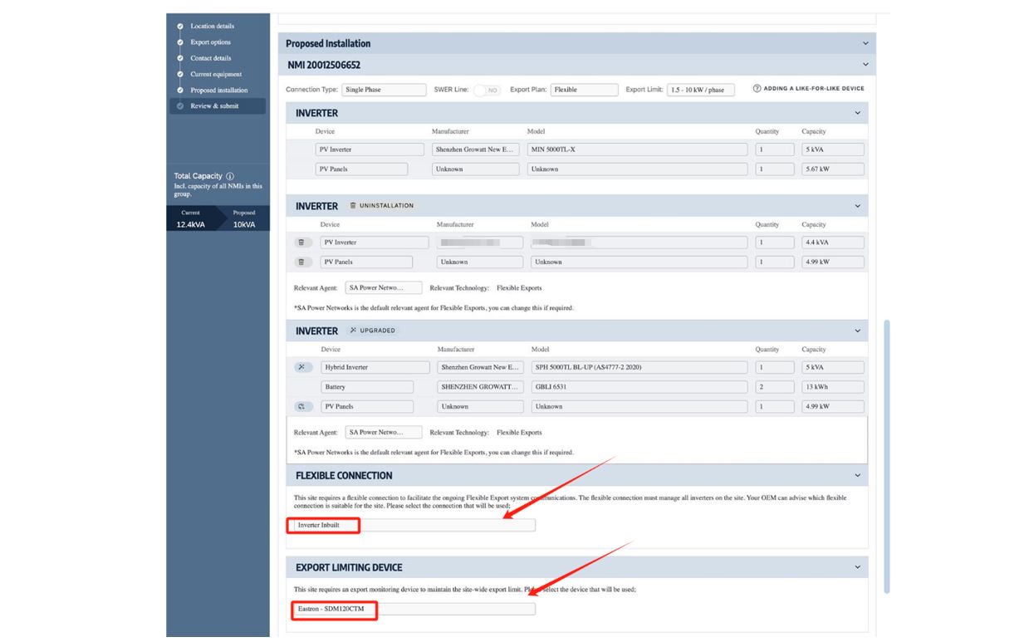The height and width of the screenshot is (642, 1024).
Task: Click trash icon beside uninstalled PV Panels row
Action: point(301,262)
